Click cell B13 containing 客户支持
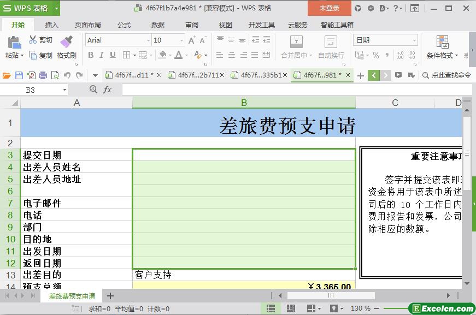The image size is (476, 315). point(244,275)
